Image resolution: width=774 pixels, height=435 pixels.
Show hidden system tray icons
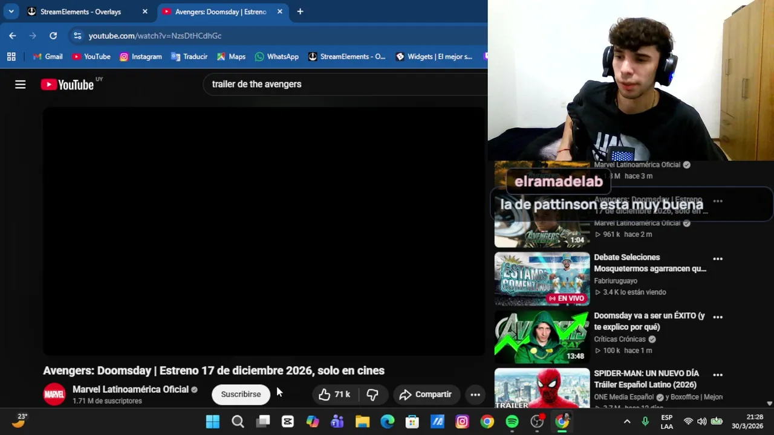(627, 422)
